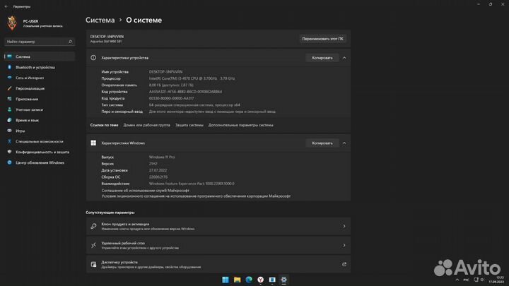Screen dimensions: 509x286
Task: Click the info icon beside Характеристики устройства
Action: pyautogui.click(x=93, y=58)
